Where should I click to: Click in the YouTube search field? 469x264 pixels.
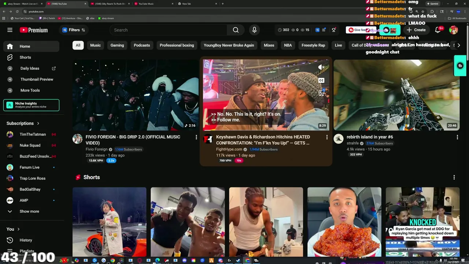tap(169, 30)
